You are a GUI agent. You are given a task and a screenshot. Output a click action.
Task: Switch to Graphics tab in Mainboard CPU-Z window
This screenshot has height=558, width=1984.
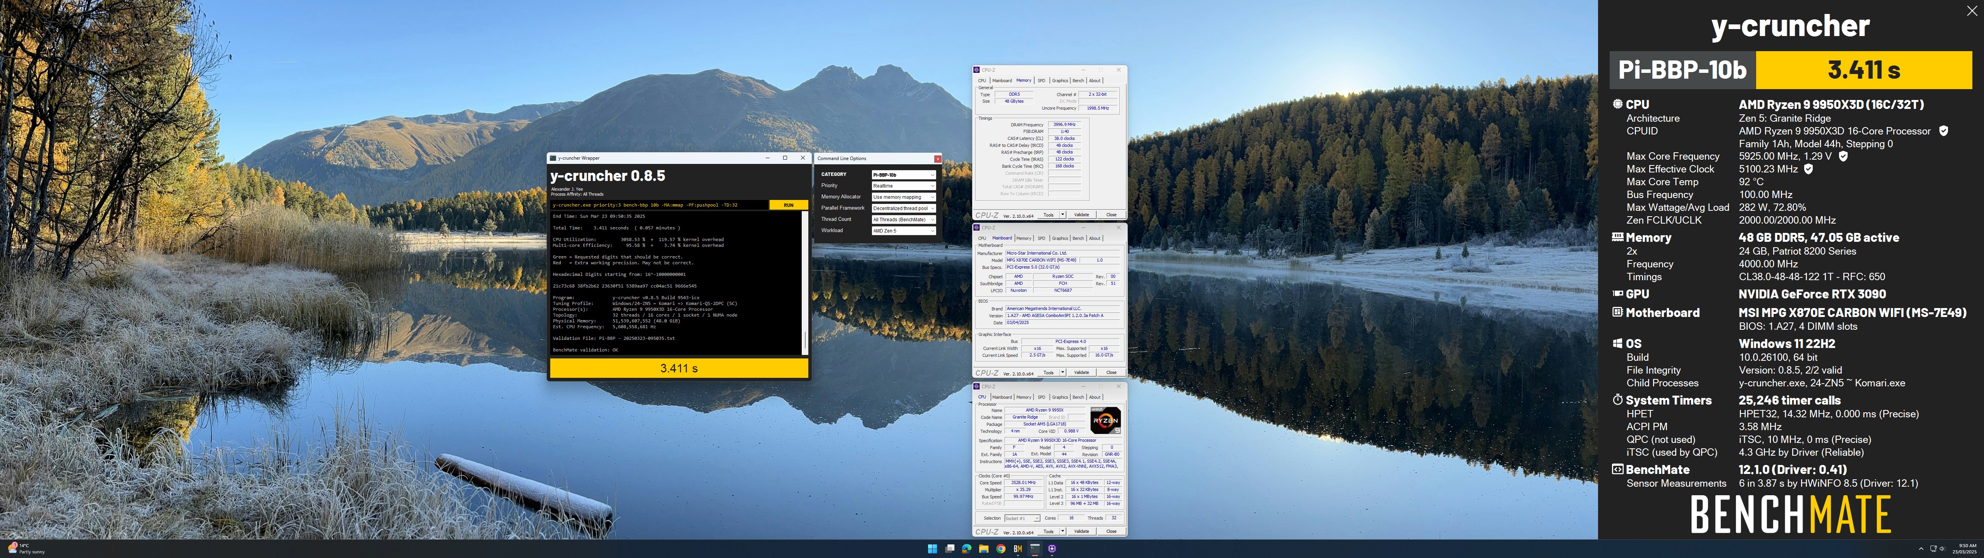tap(1061, 238)
